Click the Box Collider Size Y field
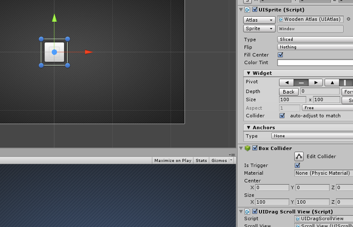This screenshot has height=227, width=353. click(x=313, y=202)
